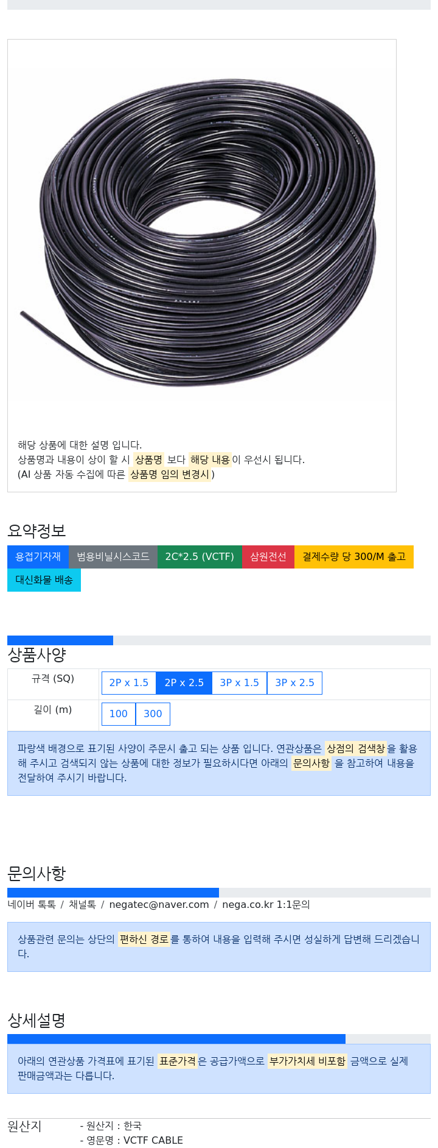Image resolution: width=438 pixels, height=1148 pixels.
Task: Select the 300 m length option
Action: tap(153, 714)
